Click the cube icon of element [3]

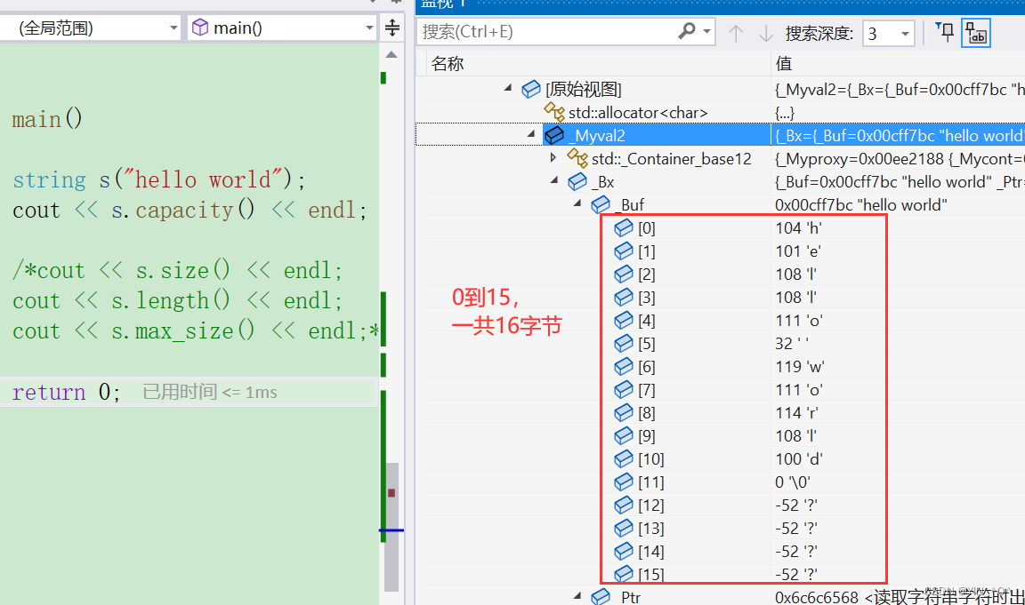[624, 297]
